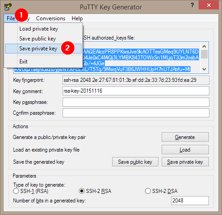
Task: Click the 'Key fingerprint:' label
Action: point(29,80)
